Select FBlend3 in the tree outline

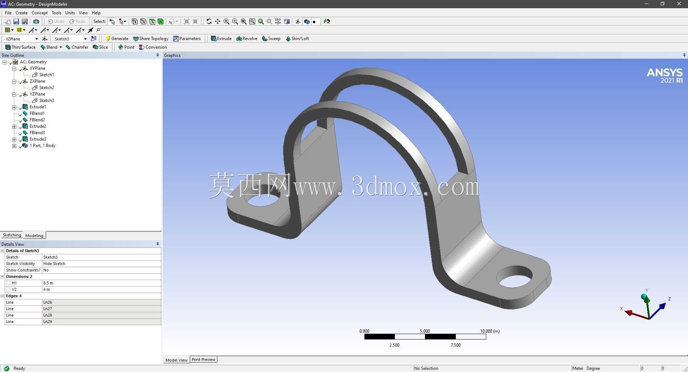point(37,133)
